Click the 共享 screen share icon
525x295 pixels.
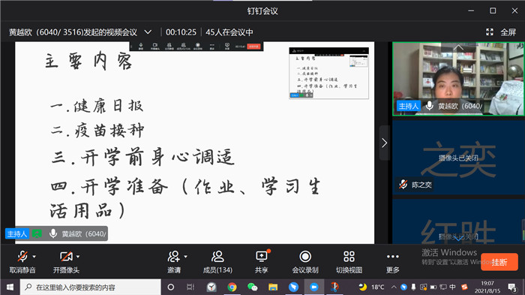[261, 257]
